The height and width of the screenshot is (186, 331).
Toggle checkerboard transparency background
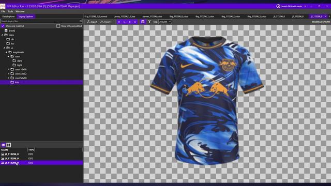tap(143, 22)
